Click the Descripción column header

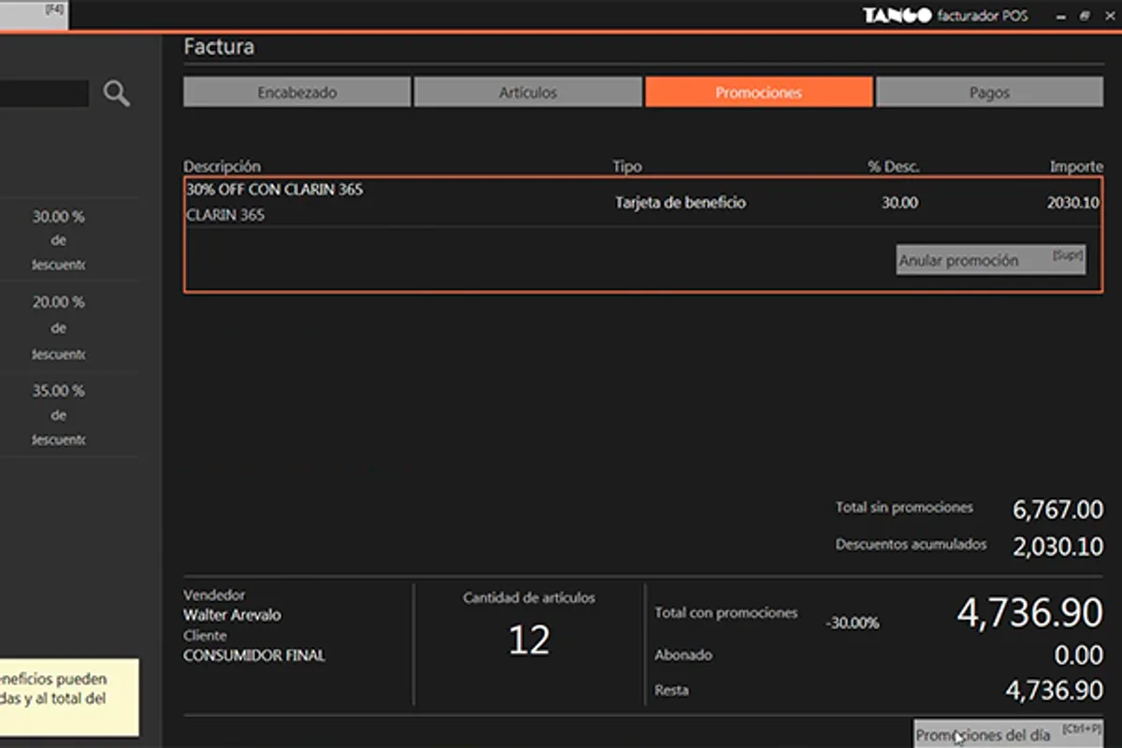pyautogui.click(x=222, y=166)
